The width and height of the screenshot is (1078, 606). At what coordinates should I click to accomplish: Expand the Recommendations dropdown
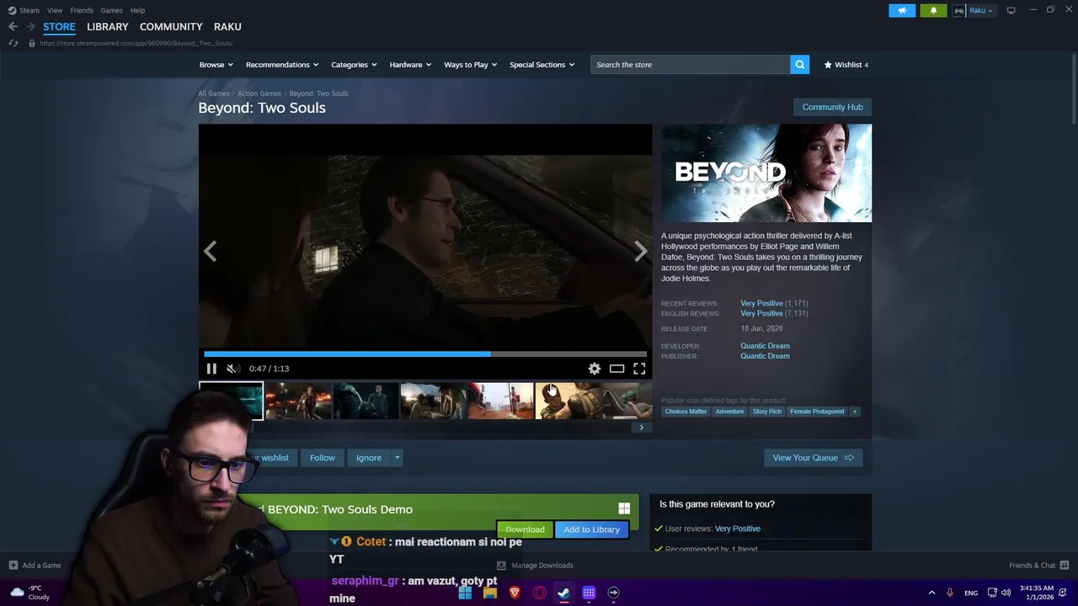coord(282,65)
